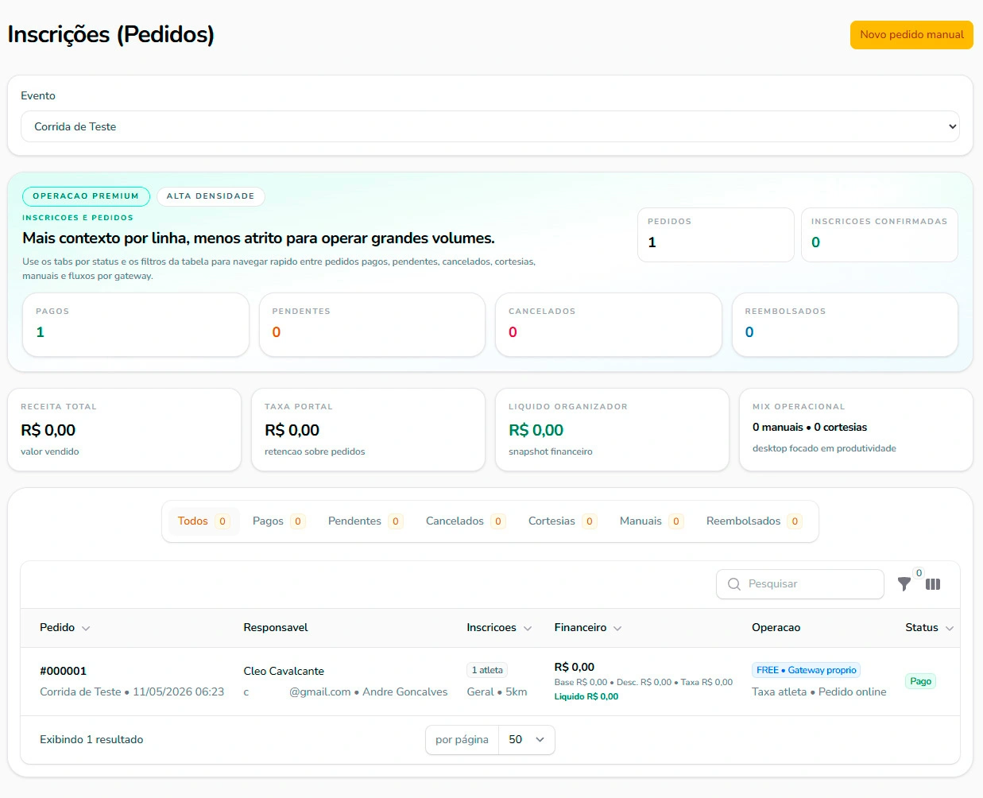Open the table filter funnel icon
This screenshot has height=798, width=983.
(x=904, y=584)
